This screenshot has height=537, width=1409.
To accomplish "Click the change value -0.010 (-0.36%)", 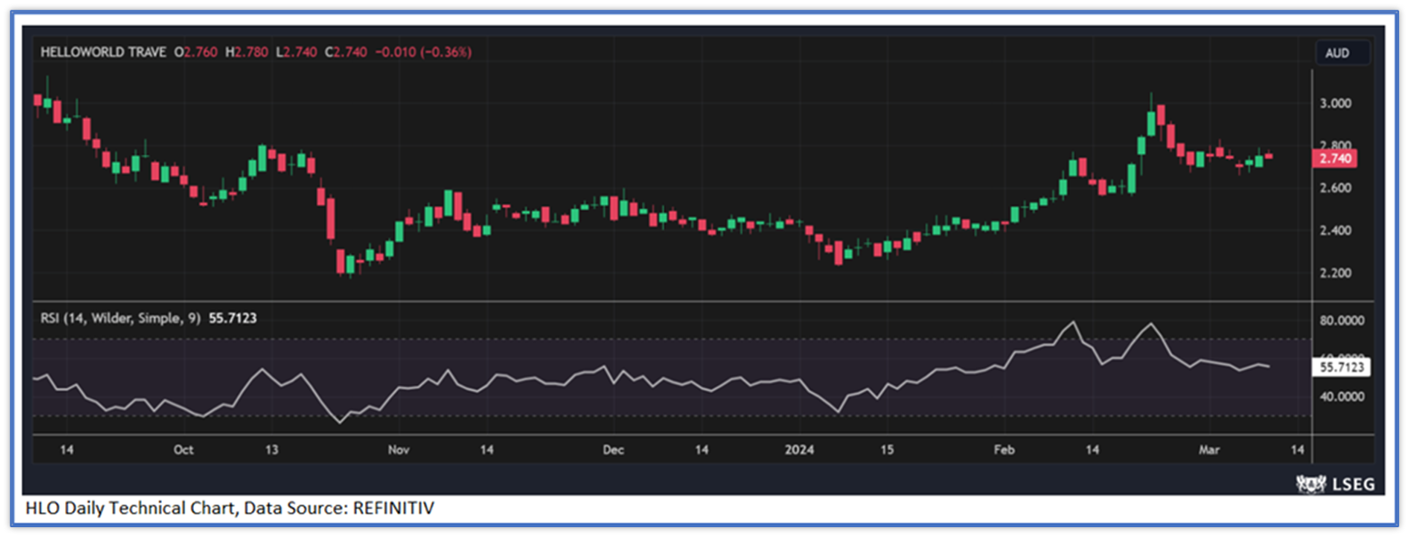I will click(424, 52).
